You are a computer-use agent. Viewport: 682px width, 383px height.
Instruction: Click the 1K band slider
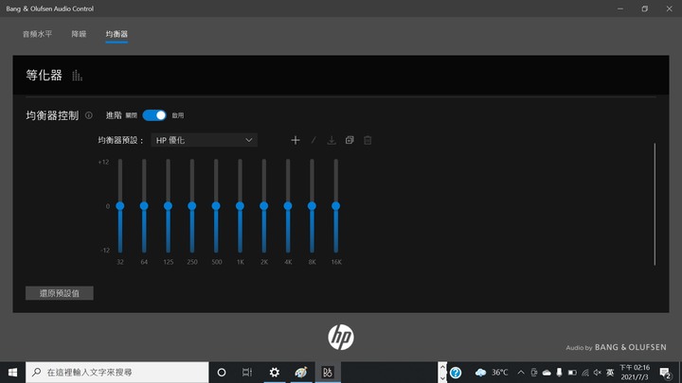[240, 206]
